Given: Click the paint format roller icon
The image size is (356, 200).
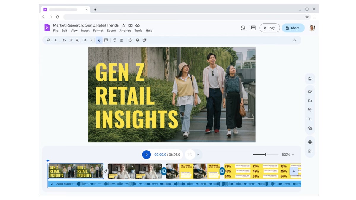Looking at the screenshot, I should (x=115, y=40).
